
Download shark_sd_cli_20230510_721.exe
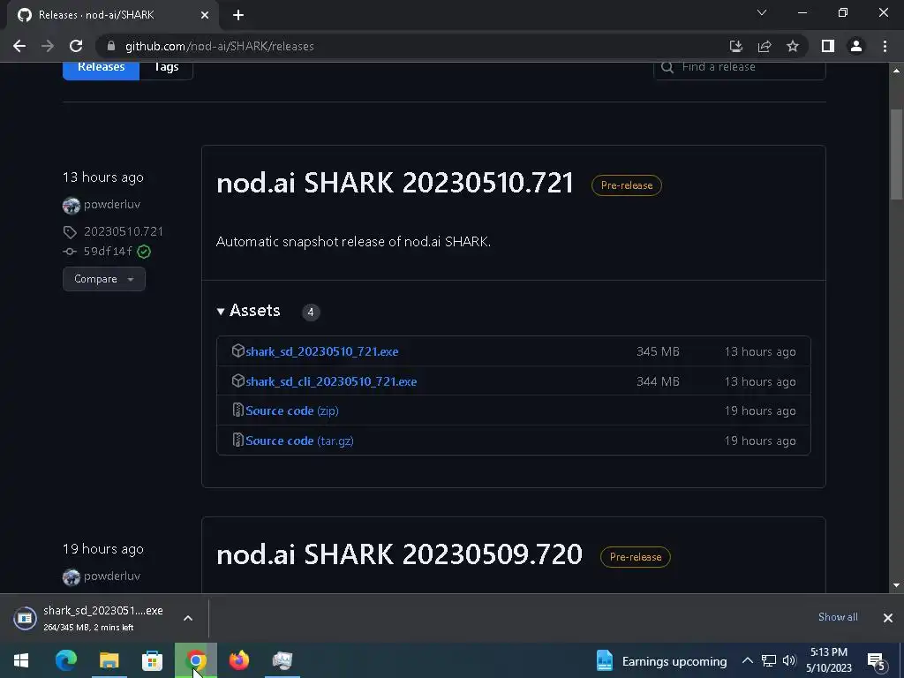[x=331, y=381]
